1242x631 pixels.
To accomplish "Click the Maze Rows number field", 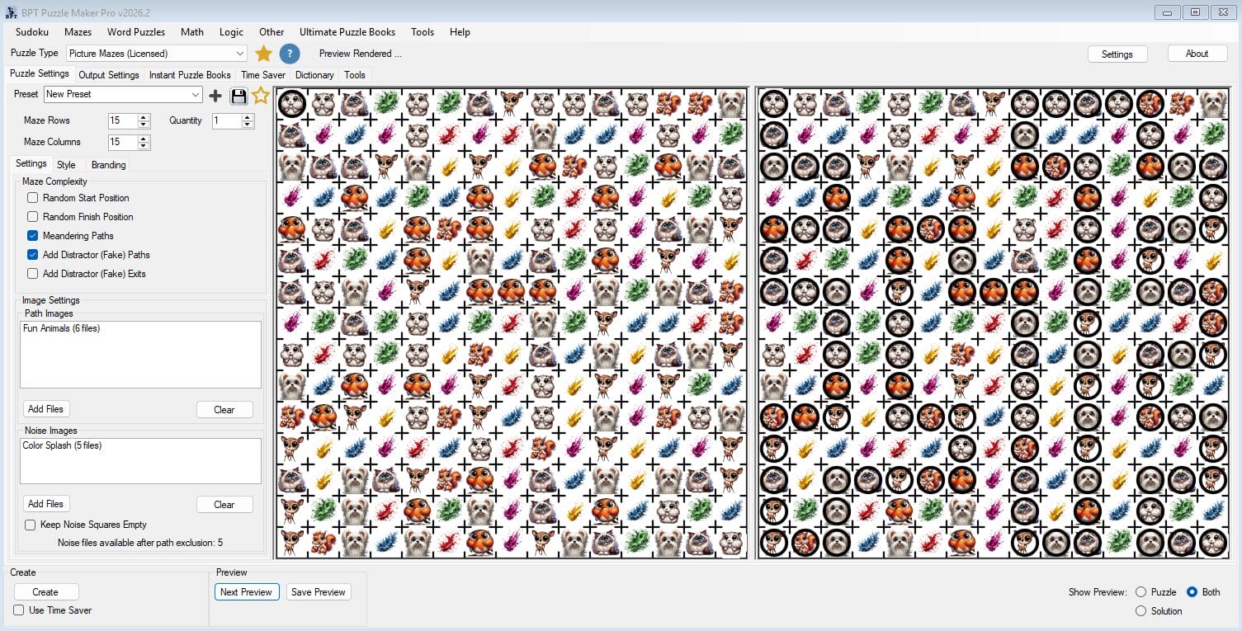I will click(x=123, y=120).
